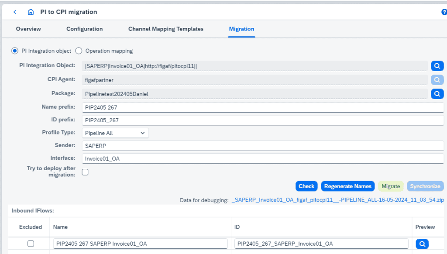Edit the inbound iflow Name field

point(140,244)
